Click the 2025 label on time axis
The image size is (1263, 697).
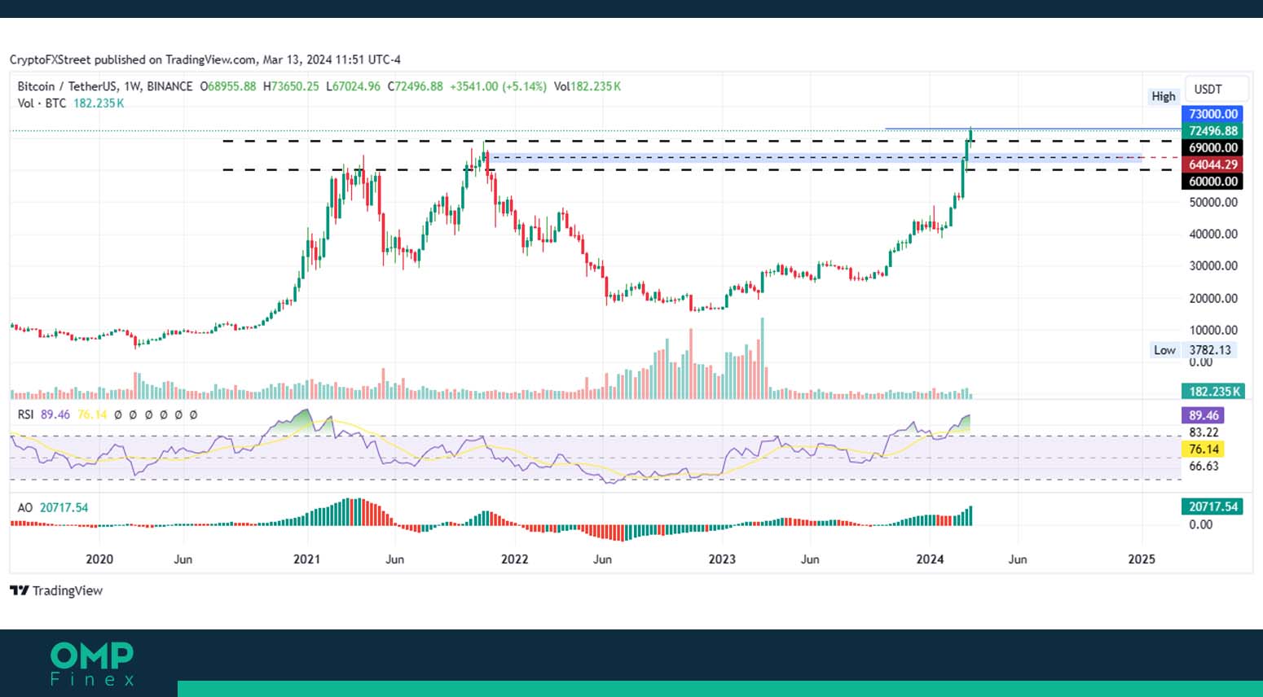point(1141,559)
